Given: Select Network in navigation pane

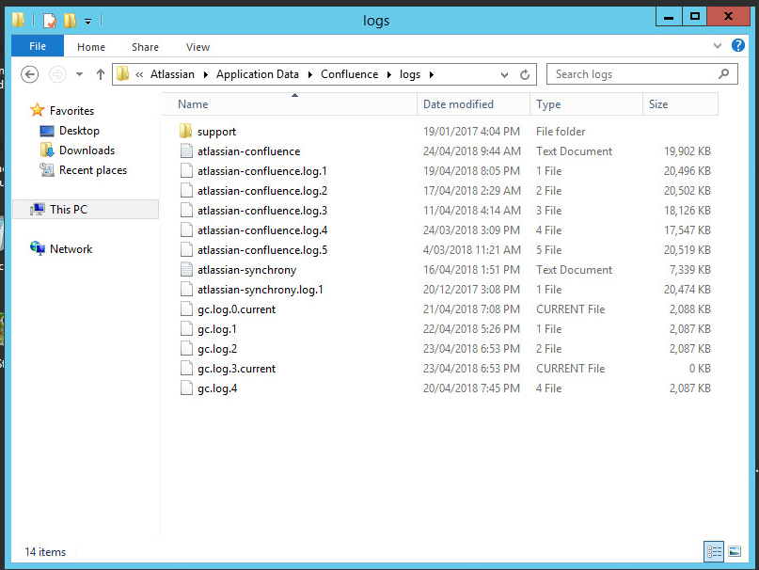Looking at the screenshot, I should tap(71, 249).
